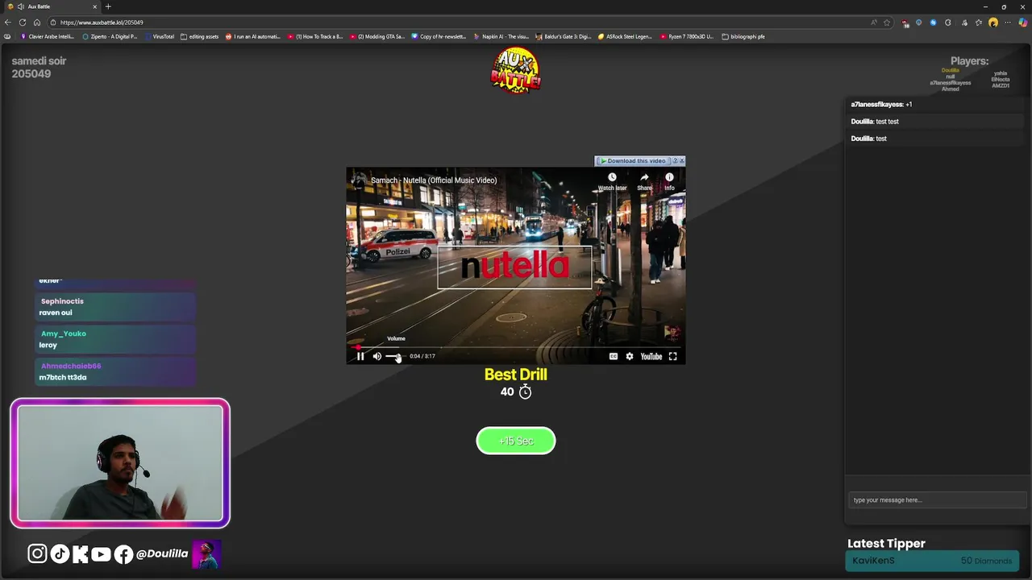Open the video on YouTube via the logo
The height and width of the screenshot is (580, 1032).
[x=651, y=356]
